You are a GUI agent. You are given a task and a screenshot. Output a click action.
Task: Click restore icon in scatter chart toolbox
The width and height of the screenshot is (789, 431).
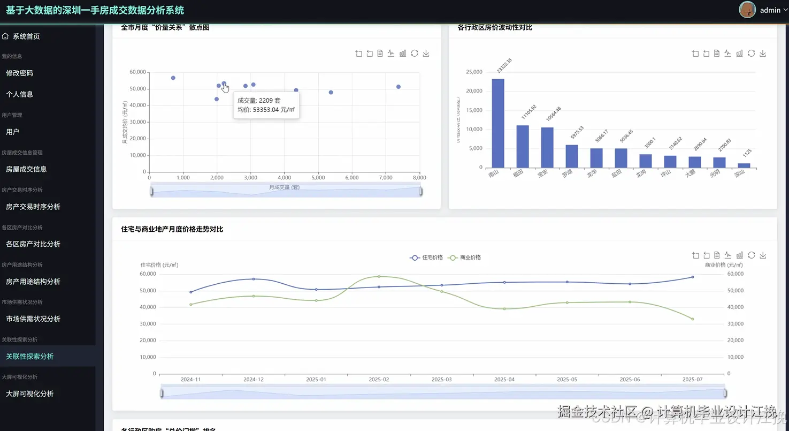(x=415, y=54)
